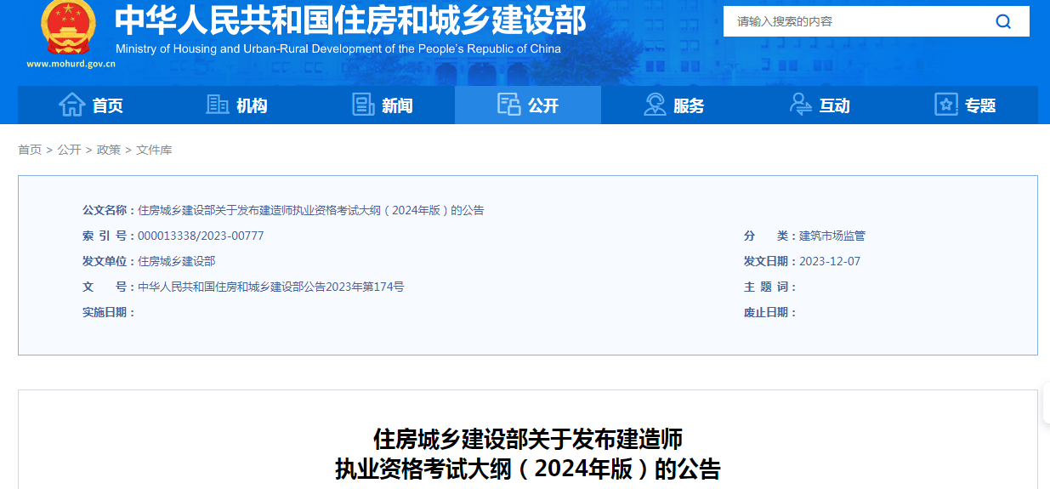Image resolution: width=1050 pixels, height=489 pixels.
Task: Click the house icon for 首页
Action: coord(71,105)
